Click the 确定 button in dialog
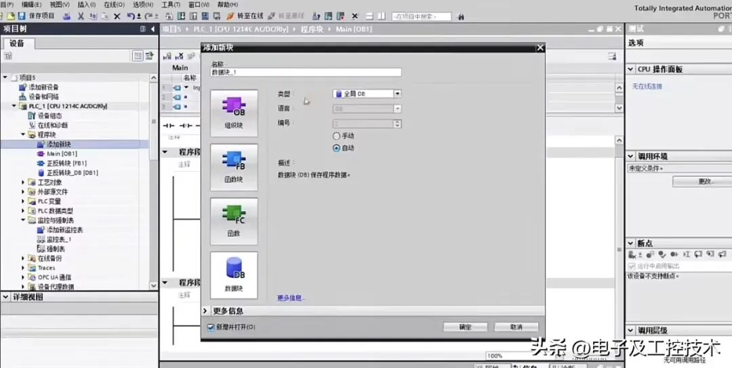 pos(465,327)
